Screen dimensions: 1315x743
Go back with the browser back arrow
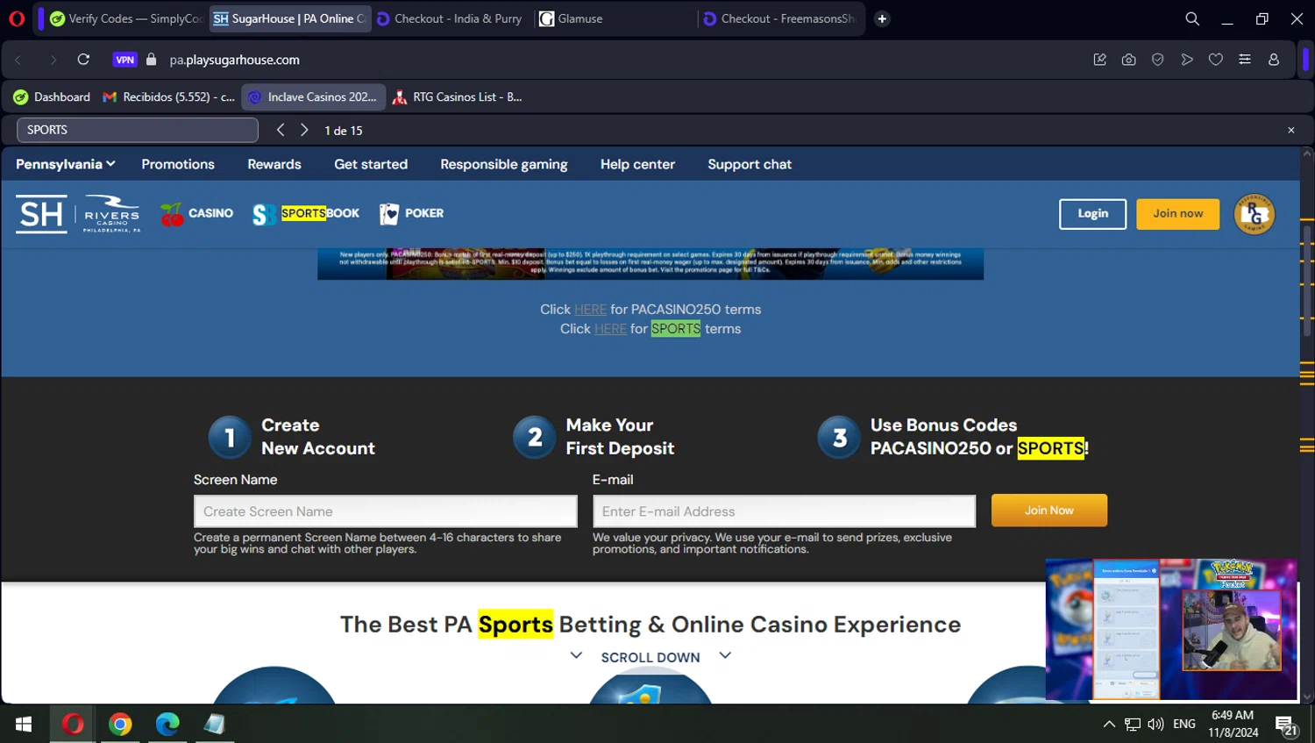18,60
